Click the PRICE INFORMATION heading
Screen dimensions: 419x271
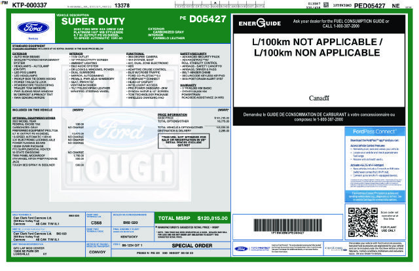pos(172,115)
